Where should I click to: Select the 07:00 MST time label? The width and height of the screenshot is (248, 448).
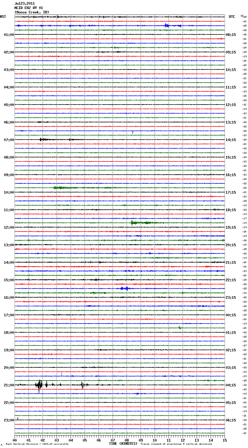[9, 140]
